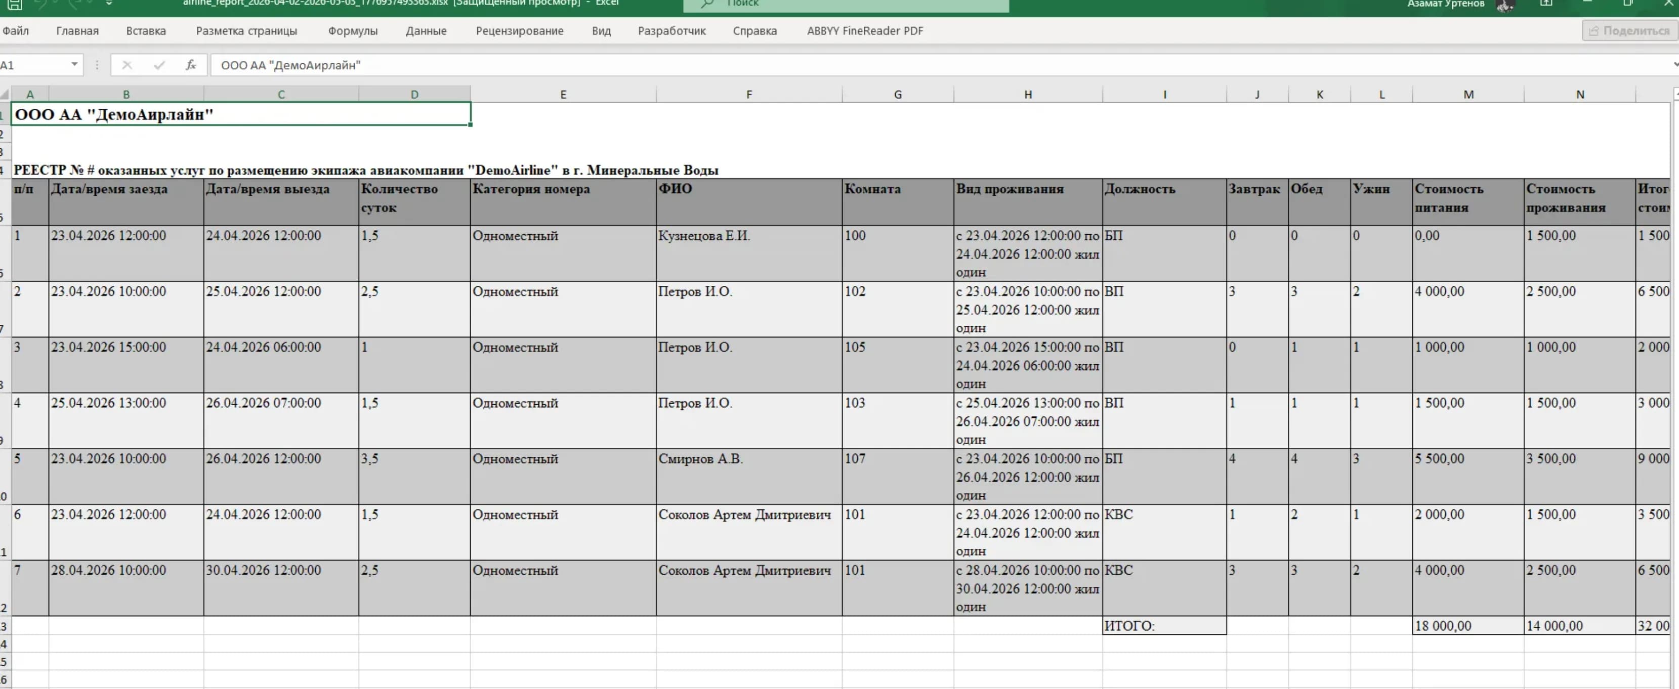Viewport: 1679px width, 689px height.
Task: Select the 5 500,00 meal cost cell
Action: pyautogui.click(x=1468, y=477)
